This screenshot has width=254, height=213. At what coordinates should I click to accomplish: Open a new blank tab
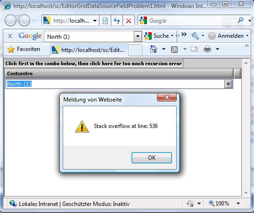[x=135, y=50]
